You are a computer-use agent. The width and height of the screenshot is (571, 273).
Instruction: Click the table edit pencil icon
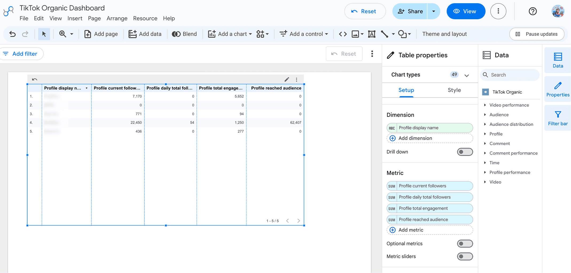pos(287,79)
